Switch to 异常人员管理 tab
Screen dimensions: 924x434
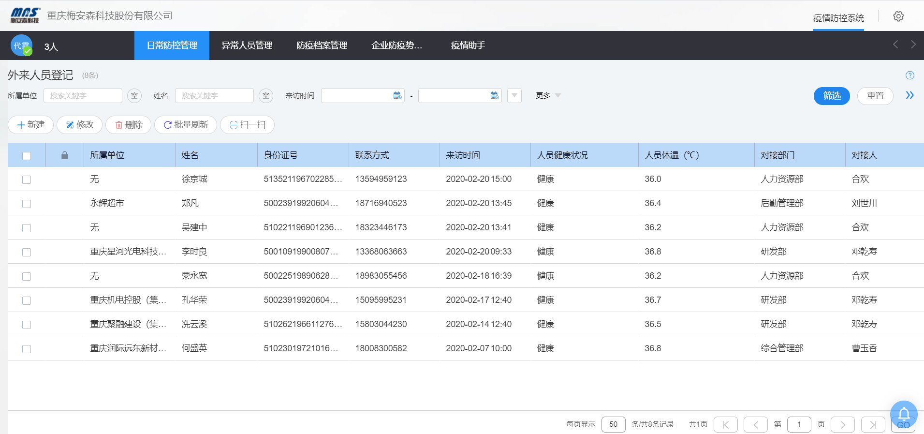pos(247,45)
